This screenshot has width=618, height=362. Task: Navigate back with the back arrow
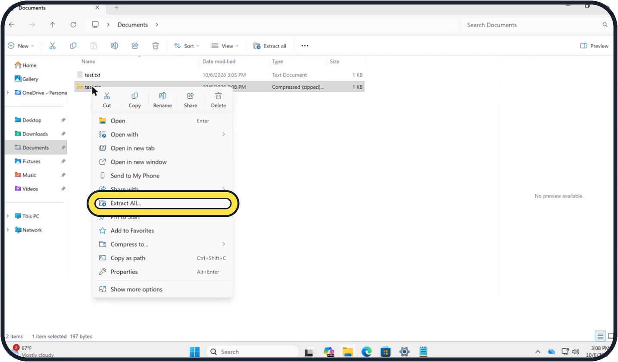coord(12,25)
